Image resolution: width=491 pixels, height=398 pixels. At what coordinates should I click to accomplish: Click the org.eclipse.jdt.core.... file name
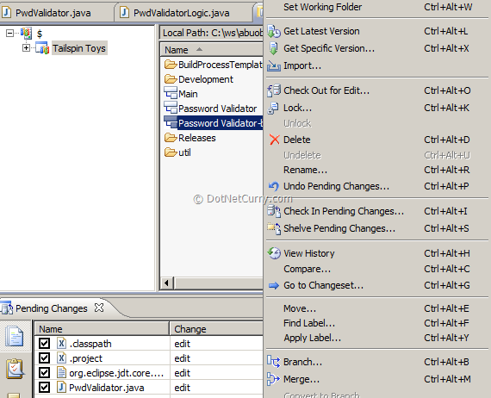(x=116, y=373)
